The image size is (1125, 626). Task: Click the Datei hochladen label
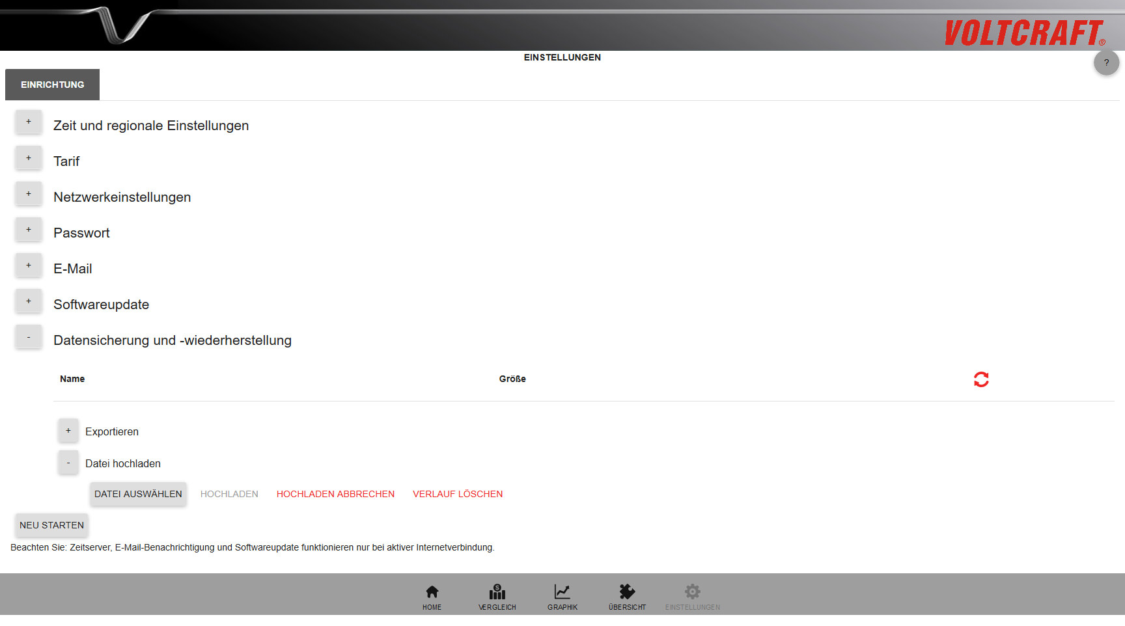click(123, 463)
